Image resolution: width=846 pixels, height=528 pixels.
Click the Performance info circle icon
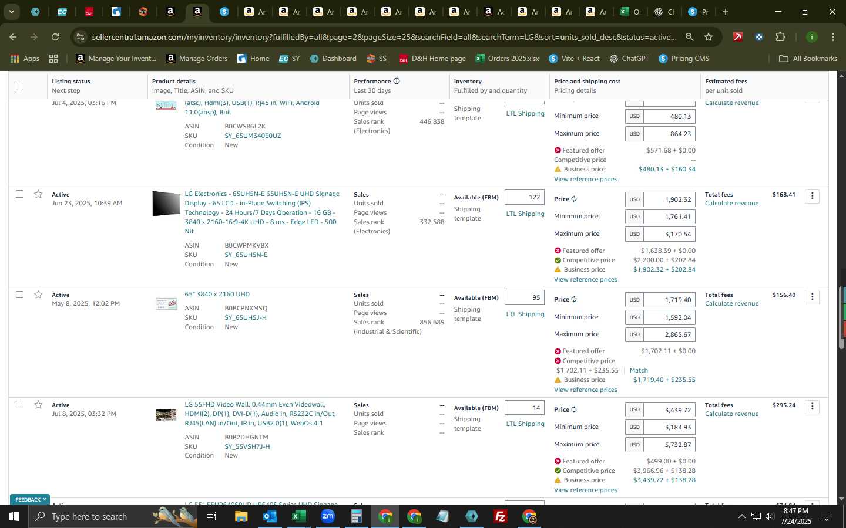[397, 81]
